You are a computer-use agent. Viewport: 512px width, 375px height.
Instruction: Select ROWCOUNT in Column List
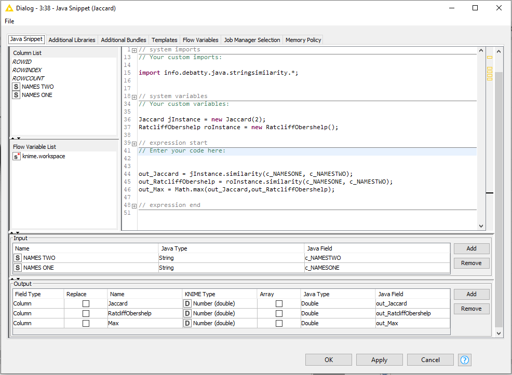click(x=29, y=78)
